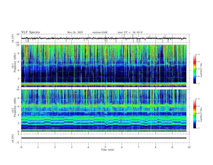Click the "ch.3(V)" axis label
This screenshot has height=165, width=213.
[x=13, y=138]
